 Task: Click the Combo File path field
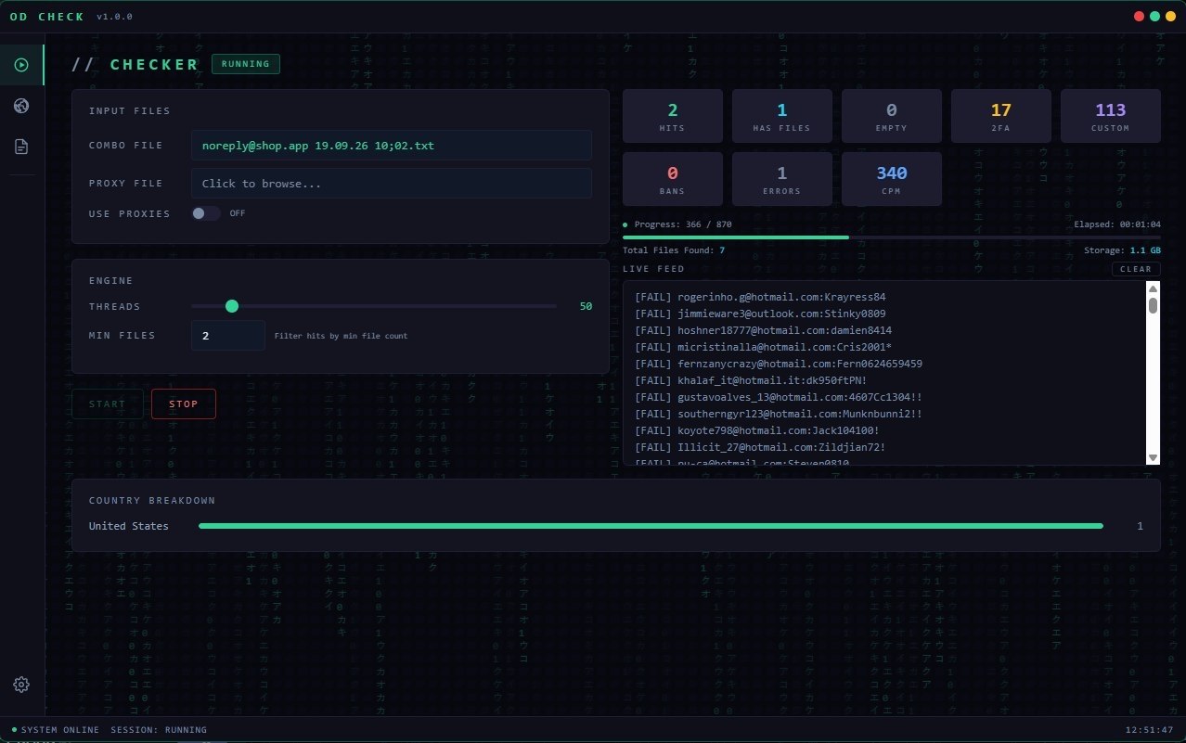[392, 146]
